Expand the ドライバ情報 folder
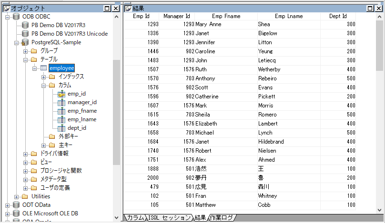 [25, 154]
